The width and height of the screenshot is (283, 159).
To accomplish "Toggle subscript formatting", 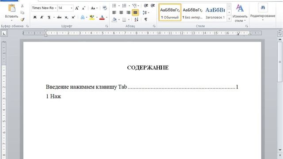I will [x=66, y=18].
